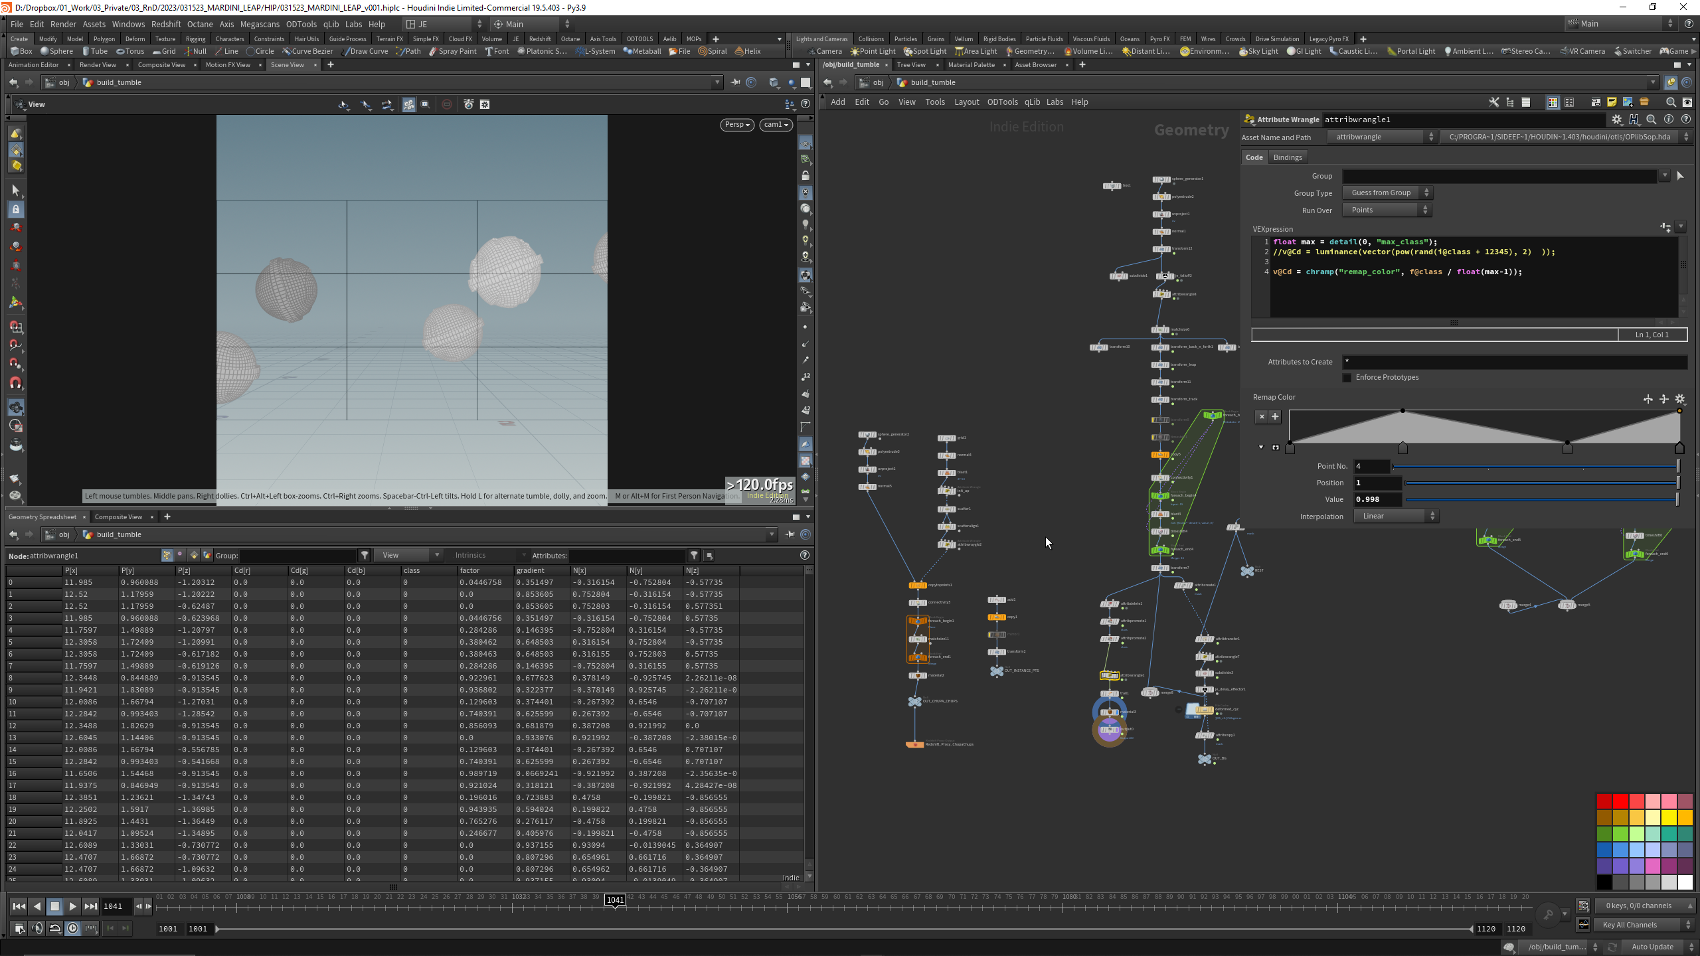The image size is (1700, 956).
Task: Collapse the Remap Color ramp controls triangle
Action: 1261,447
